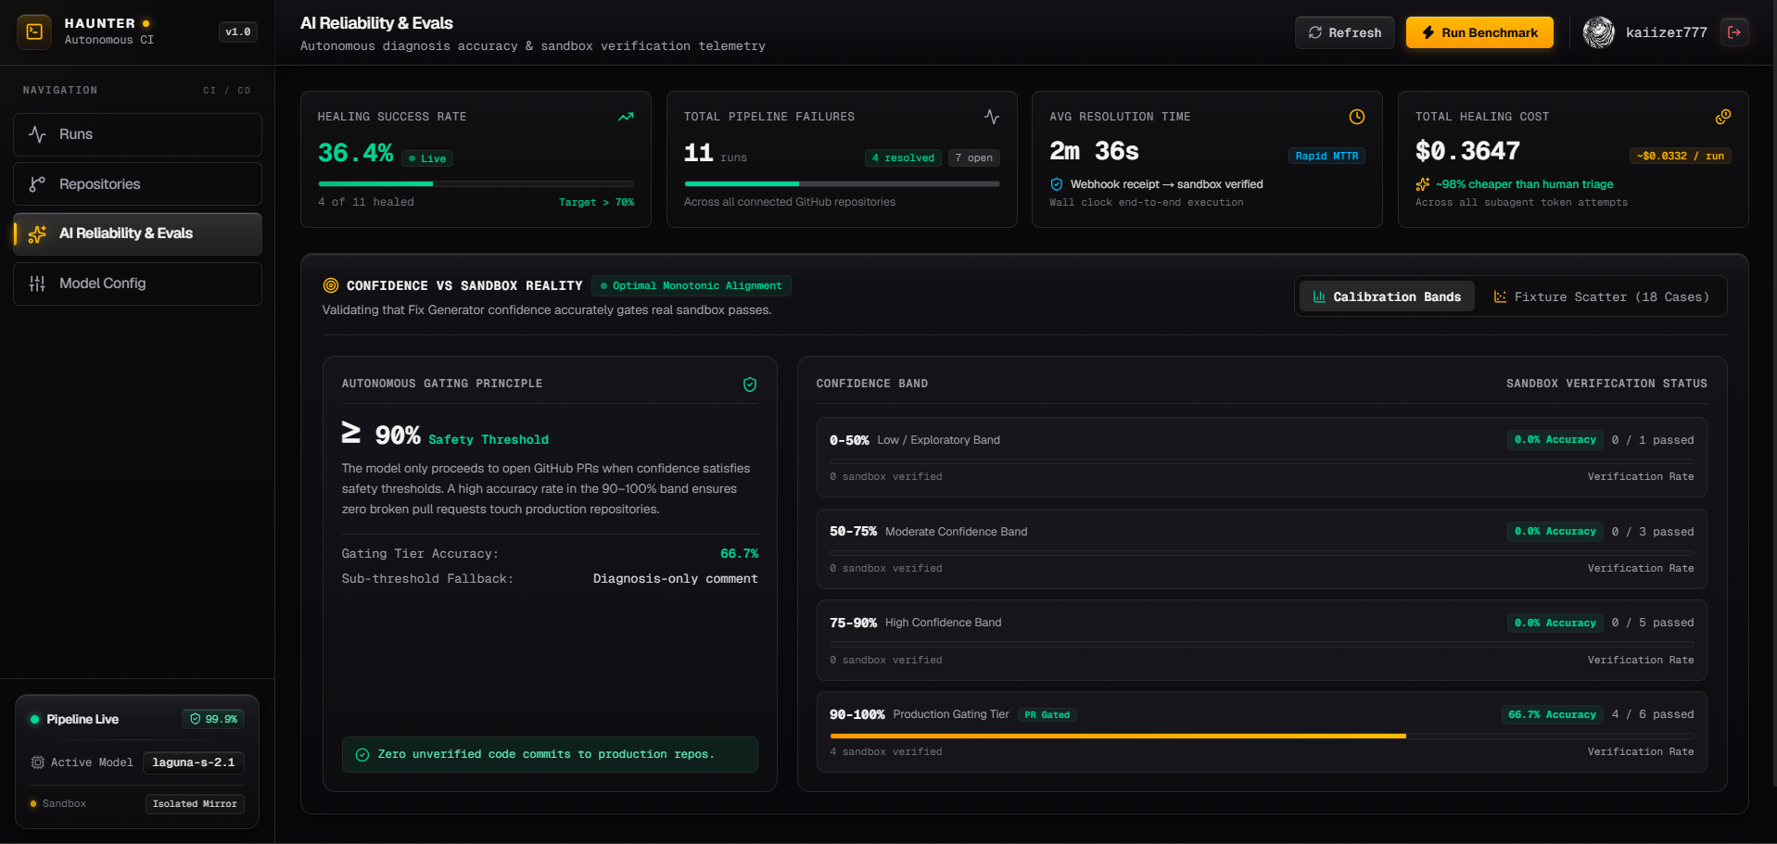This screenshot has height=844, width=1777.
Task: Click the "Rapid MTTR" badge
Action: pyautogui.click(x=1326, y=156)
